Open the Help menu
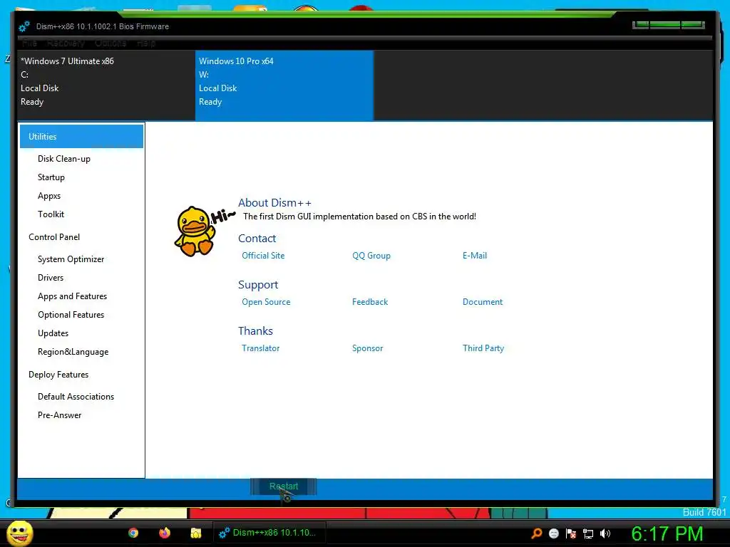730x547 pixels. click(x=146, y=43)
